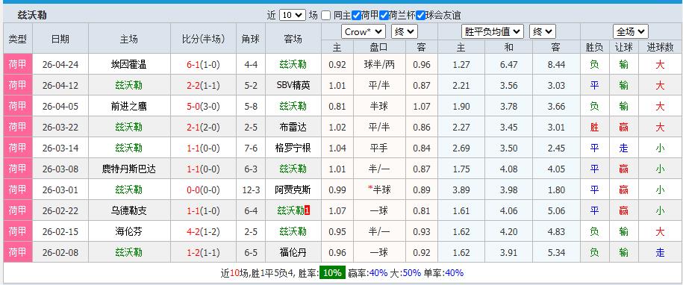Click the 荷甲 tag on 26-02-08 row
Viewport: 683px width, 285px height.
click(x=18, y=253)
